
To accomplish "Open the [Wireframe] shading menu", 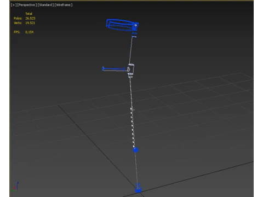I will (64, 5).
